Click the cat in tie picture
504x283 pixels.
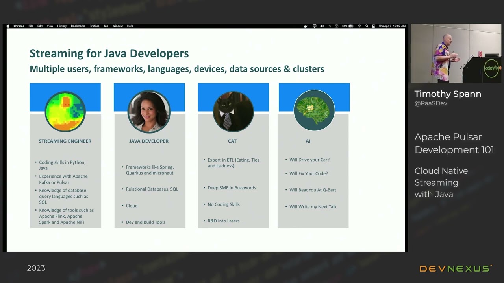tap(233, 111)
